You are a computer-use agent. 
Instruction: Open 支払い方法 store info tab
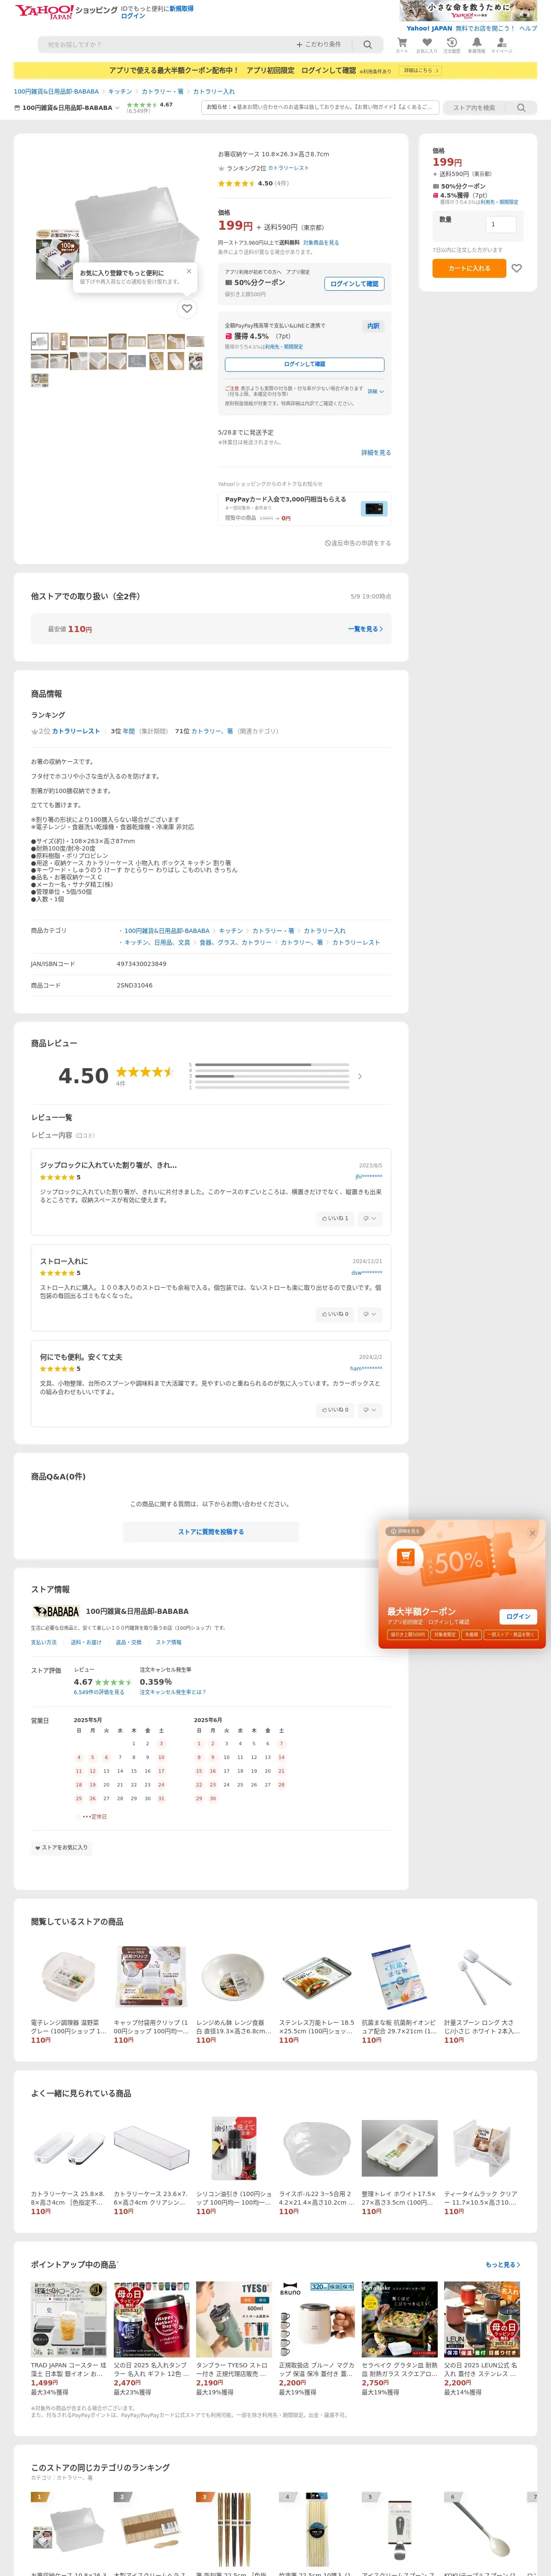(x=44, y=1642)
